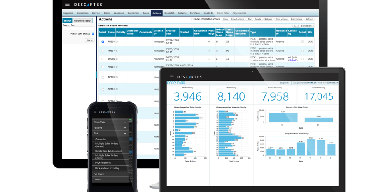385x192 pixels.
Task: Click the Unlock link for SO381
Action: coord(293,60)
